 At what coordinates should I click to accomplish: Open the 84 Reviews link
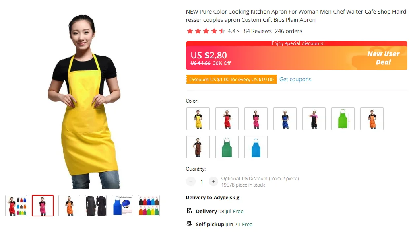257,31
